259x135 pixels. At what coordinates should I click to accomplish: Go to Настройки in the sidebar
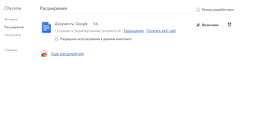(12, 35)
